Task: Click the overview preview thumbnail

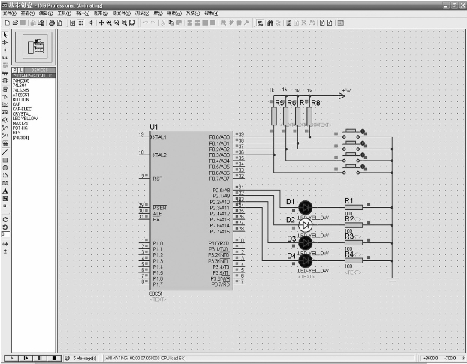Action: pos(33,47)
